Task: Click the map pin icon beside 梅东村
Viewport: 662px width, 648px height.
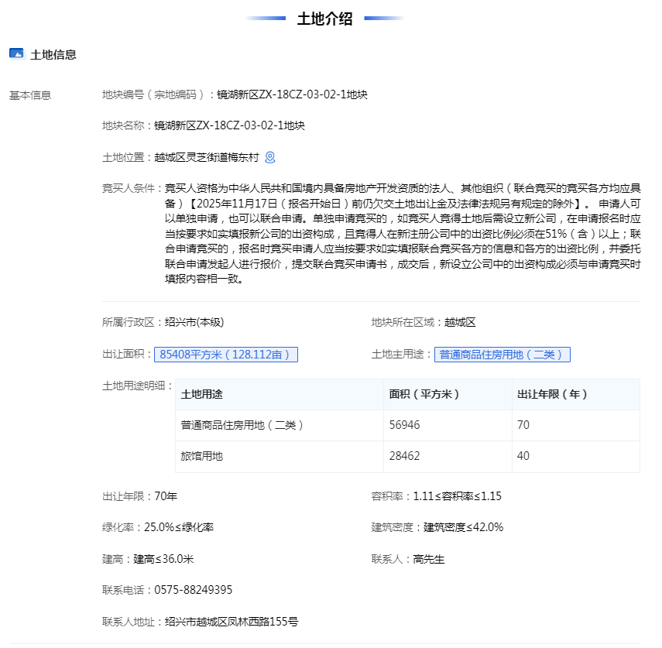Action: point(270,157)
